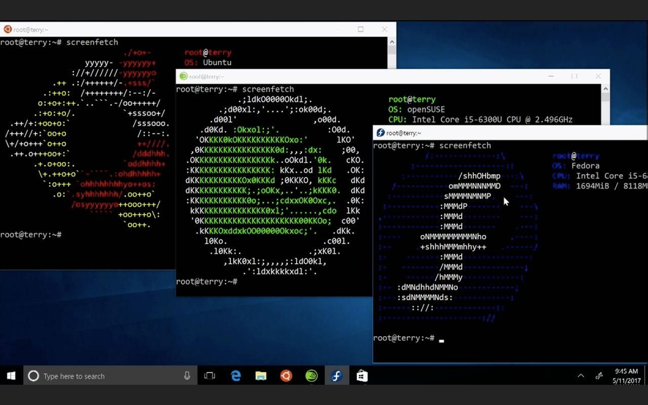Open File Explorer from the taskbar
Image resolution: width=648 pixels, height=405 pixels.
click(x=261, y=376)
